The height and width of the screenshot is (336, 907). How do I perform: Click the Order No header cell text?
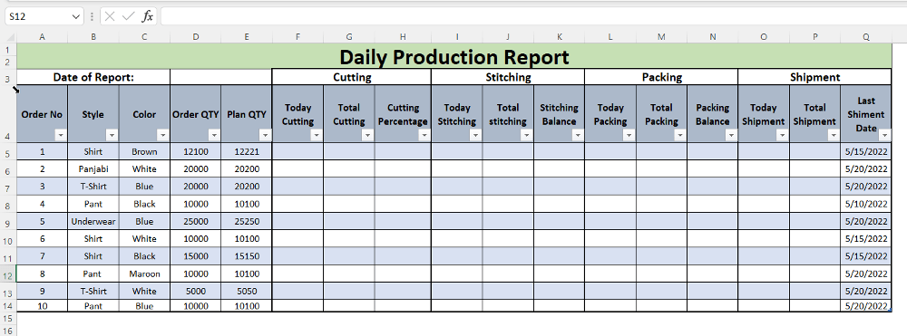(x=42, y=114)
